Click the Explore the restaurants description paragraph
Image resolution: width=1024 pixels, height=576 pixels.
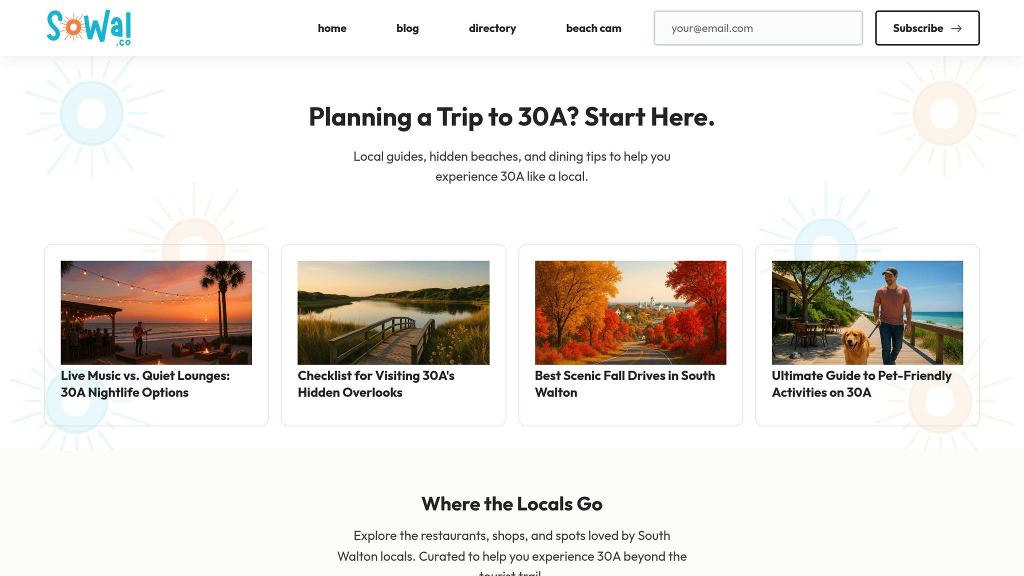pos(511,546)
